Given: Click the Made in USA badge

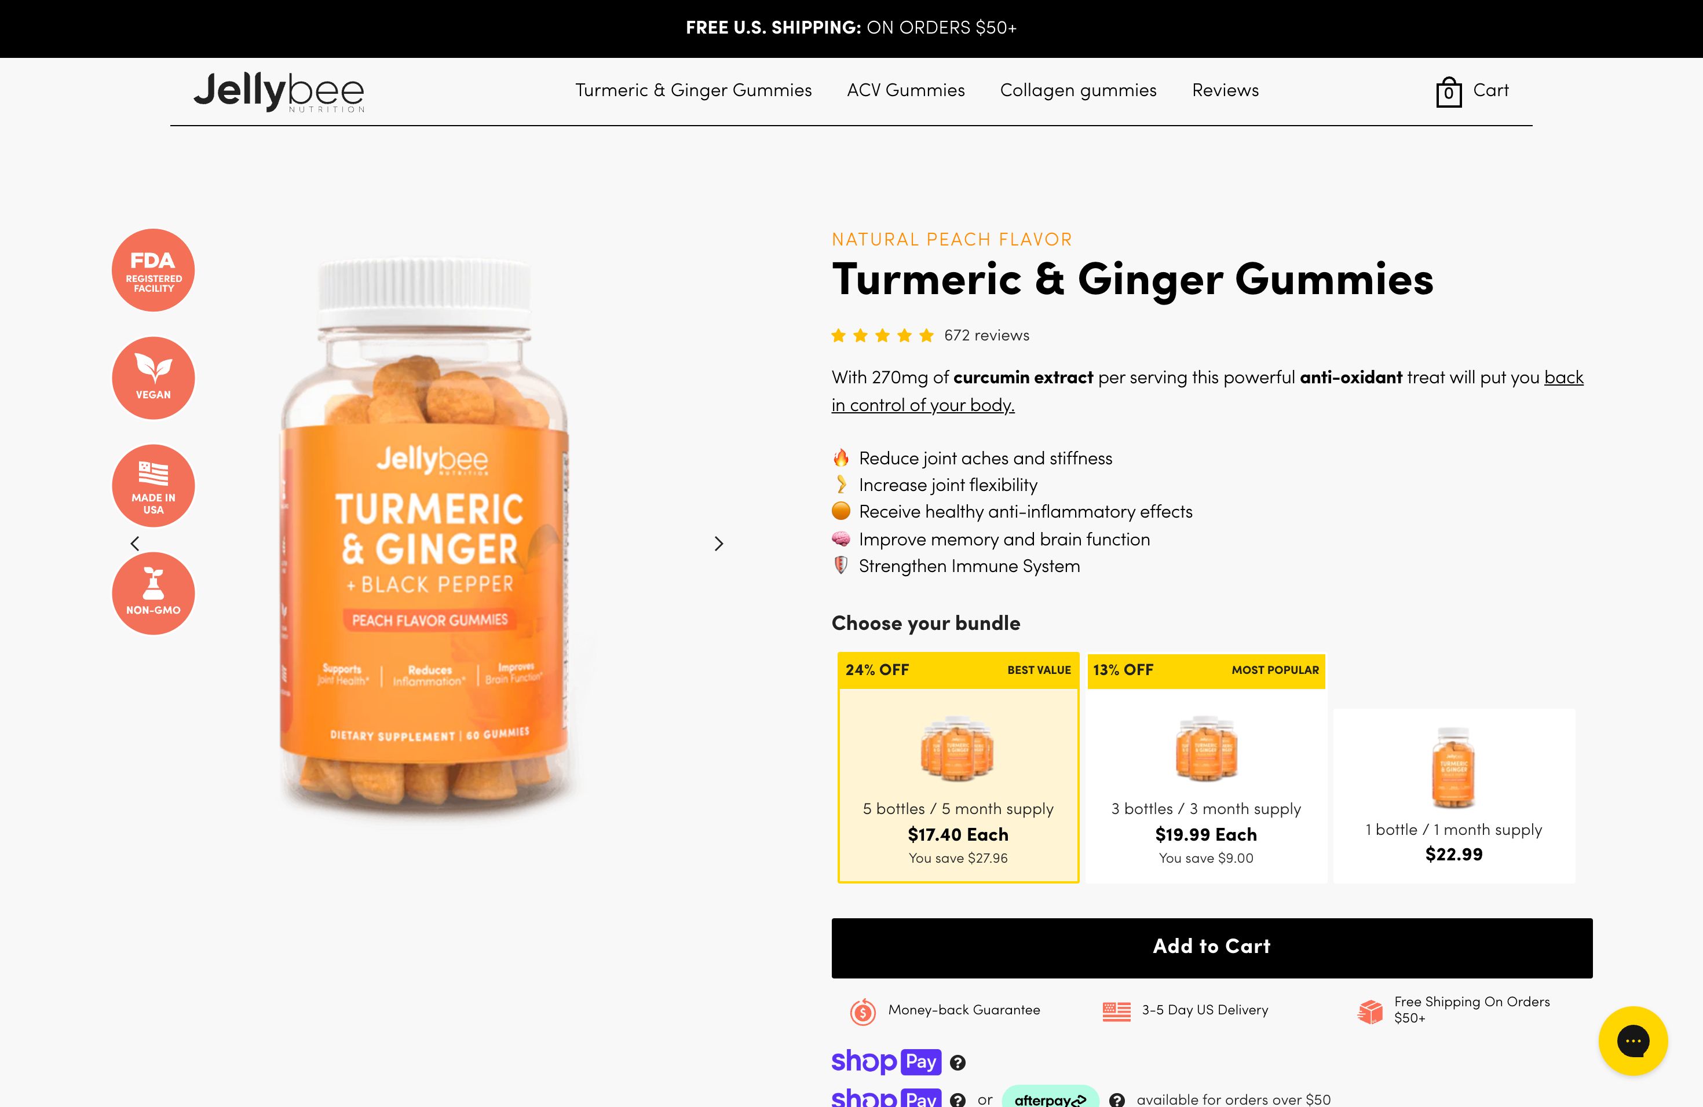Looking at the screenshot, I should tap(153, 486).
